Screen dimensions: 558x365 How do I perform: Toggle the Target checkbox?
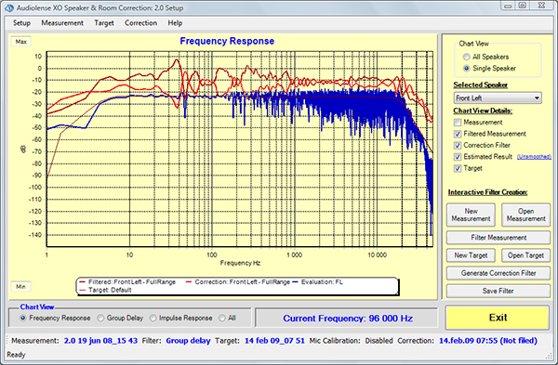[458, 168]
